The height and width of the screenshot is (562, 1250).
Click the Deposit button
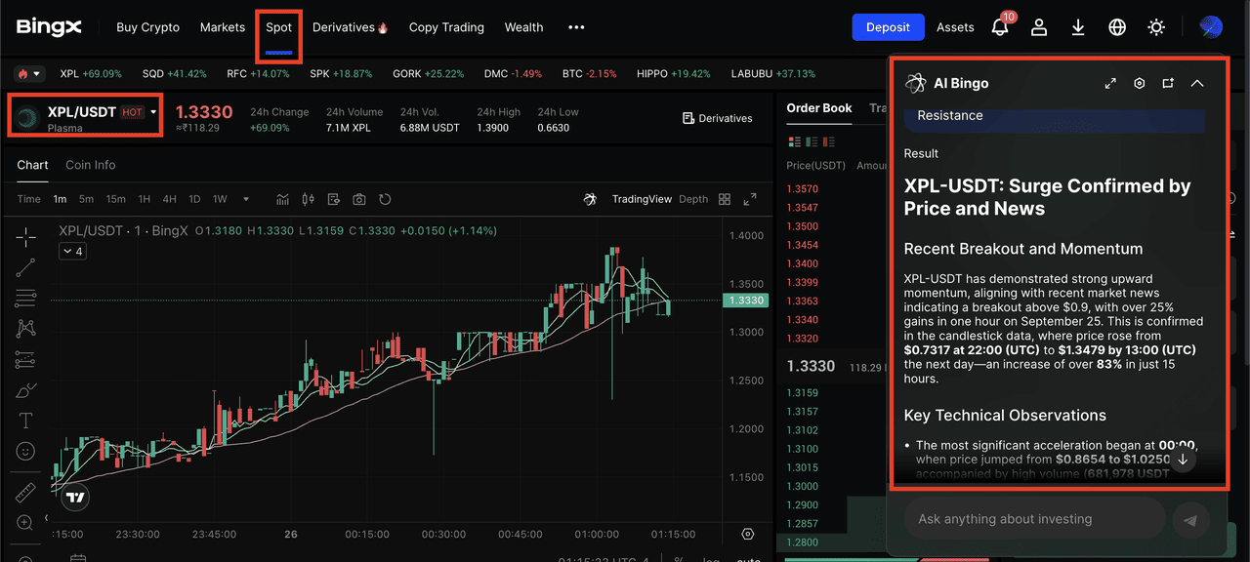[888, 27]
